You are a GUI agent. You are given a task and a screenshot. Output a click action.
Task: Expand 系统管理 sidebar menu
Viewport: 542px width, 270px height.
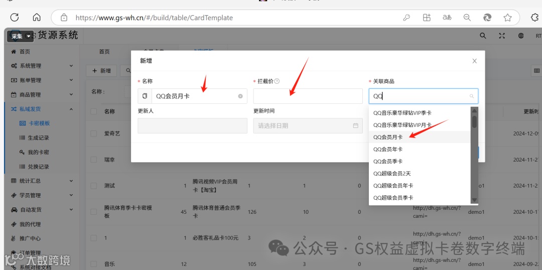tap(42, 66)
